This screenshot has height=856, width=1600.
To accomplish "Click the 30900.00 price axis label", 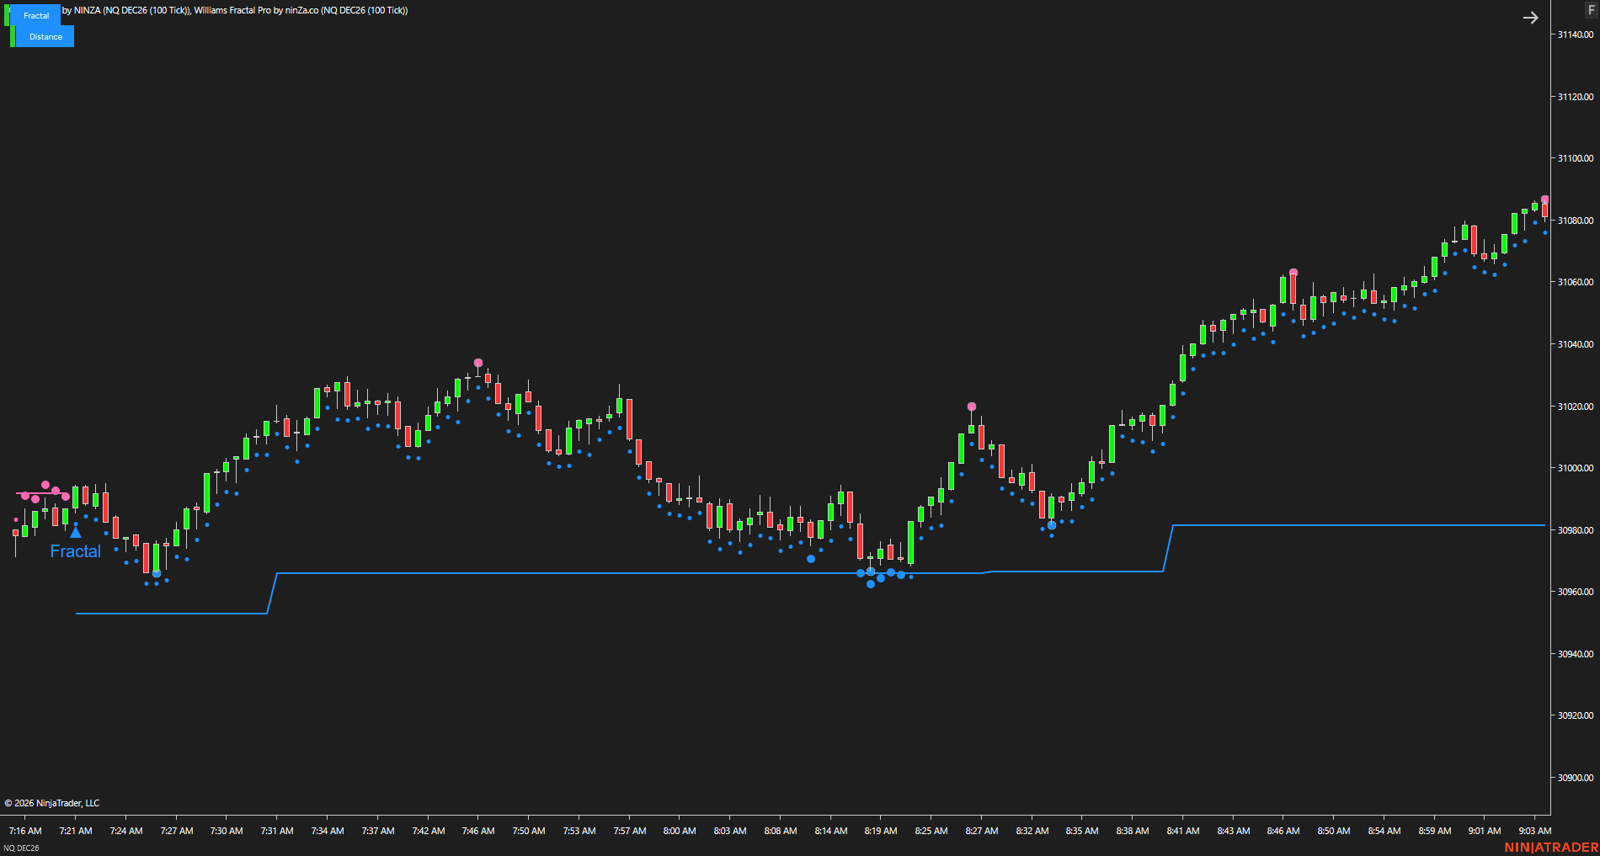I will coord(1575,778).
